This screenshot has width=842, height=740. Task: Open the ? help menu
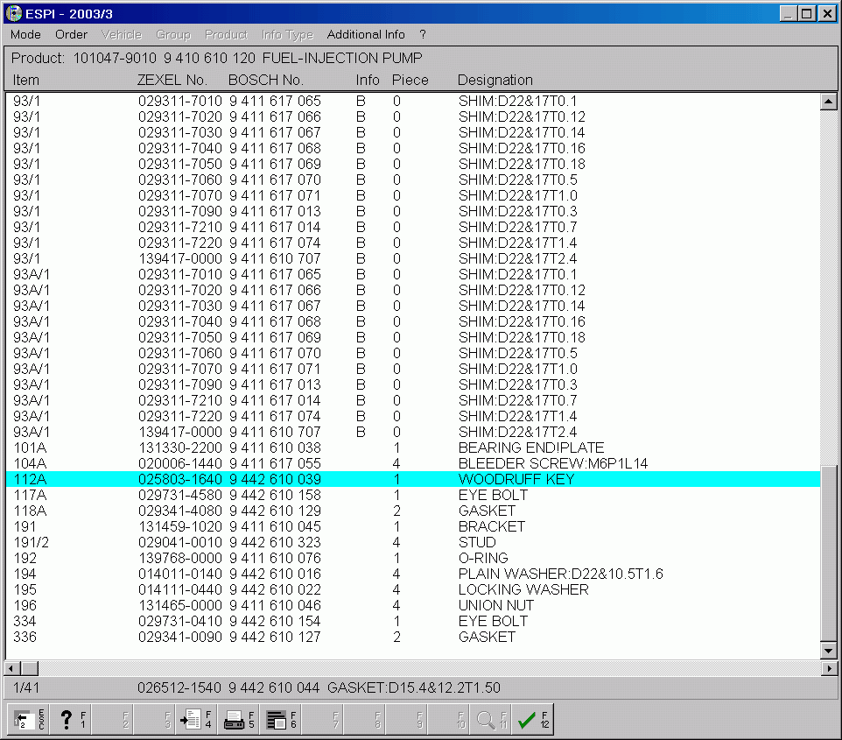(423, 34)
